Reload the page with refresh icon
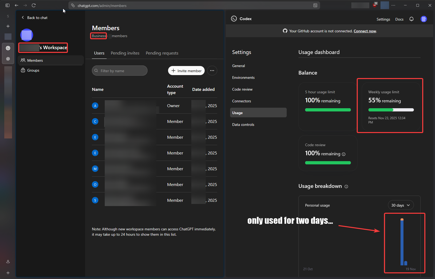The width and height of the screenshot is (435, 279). pos(34,5)
